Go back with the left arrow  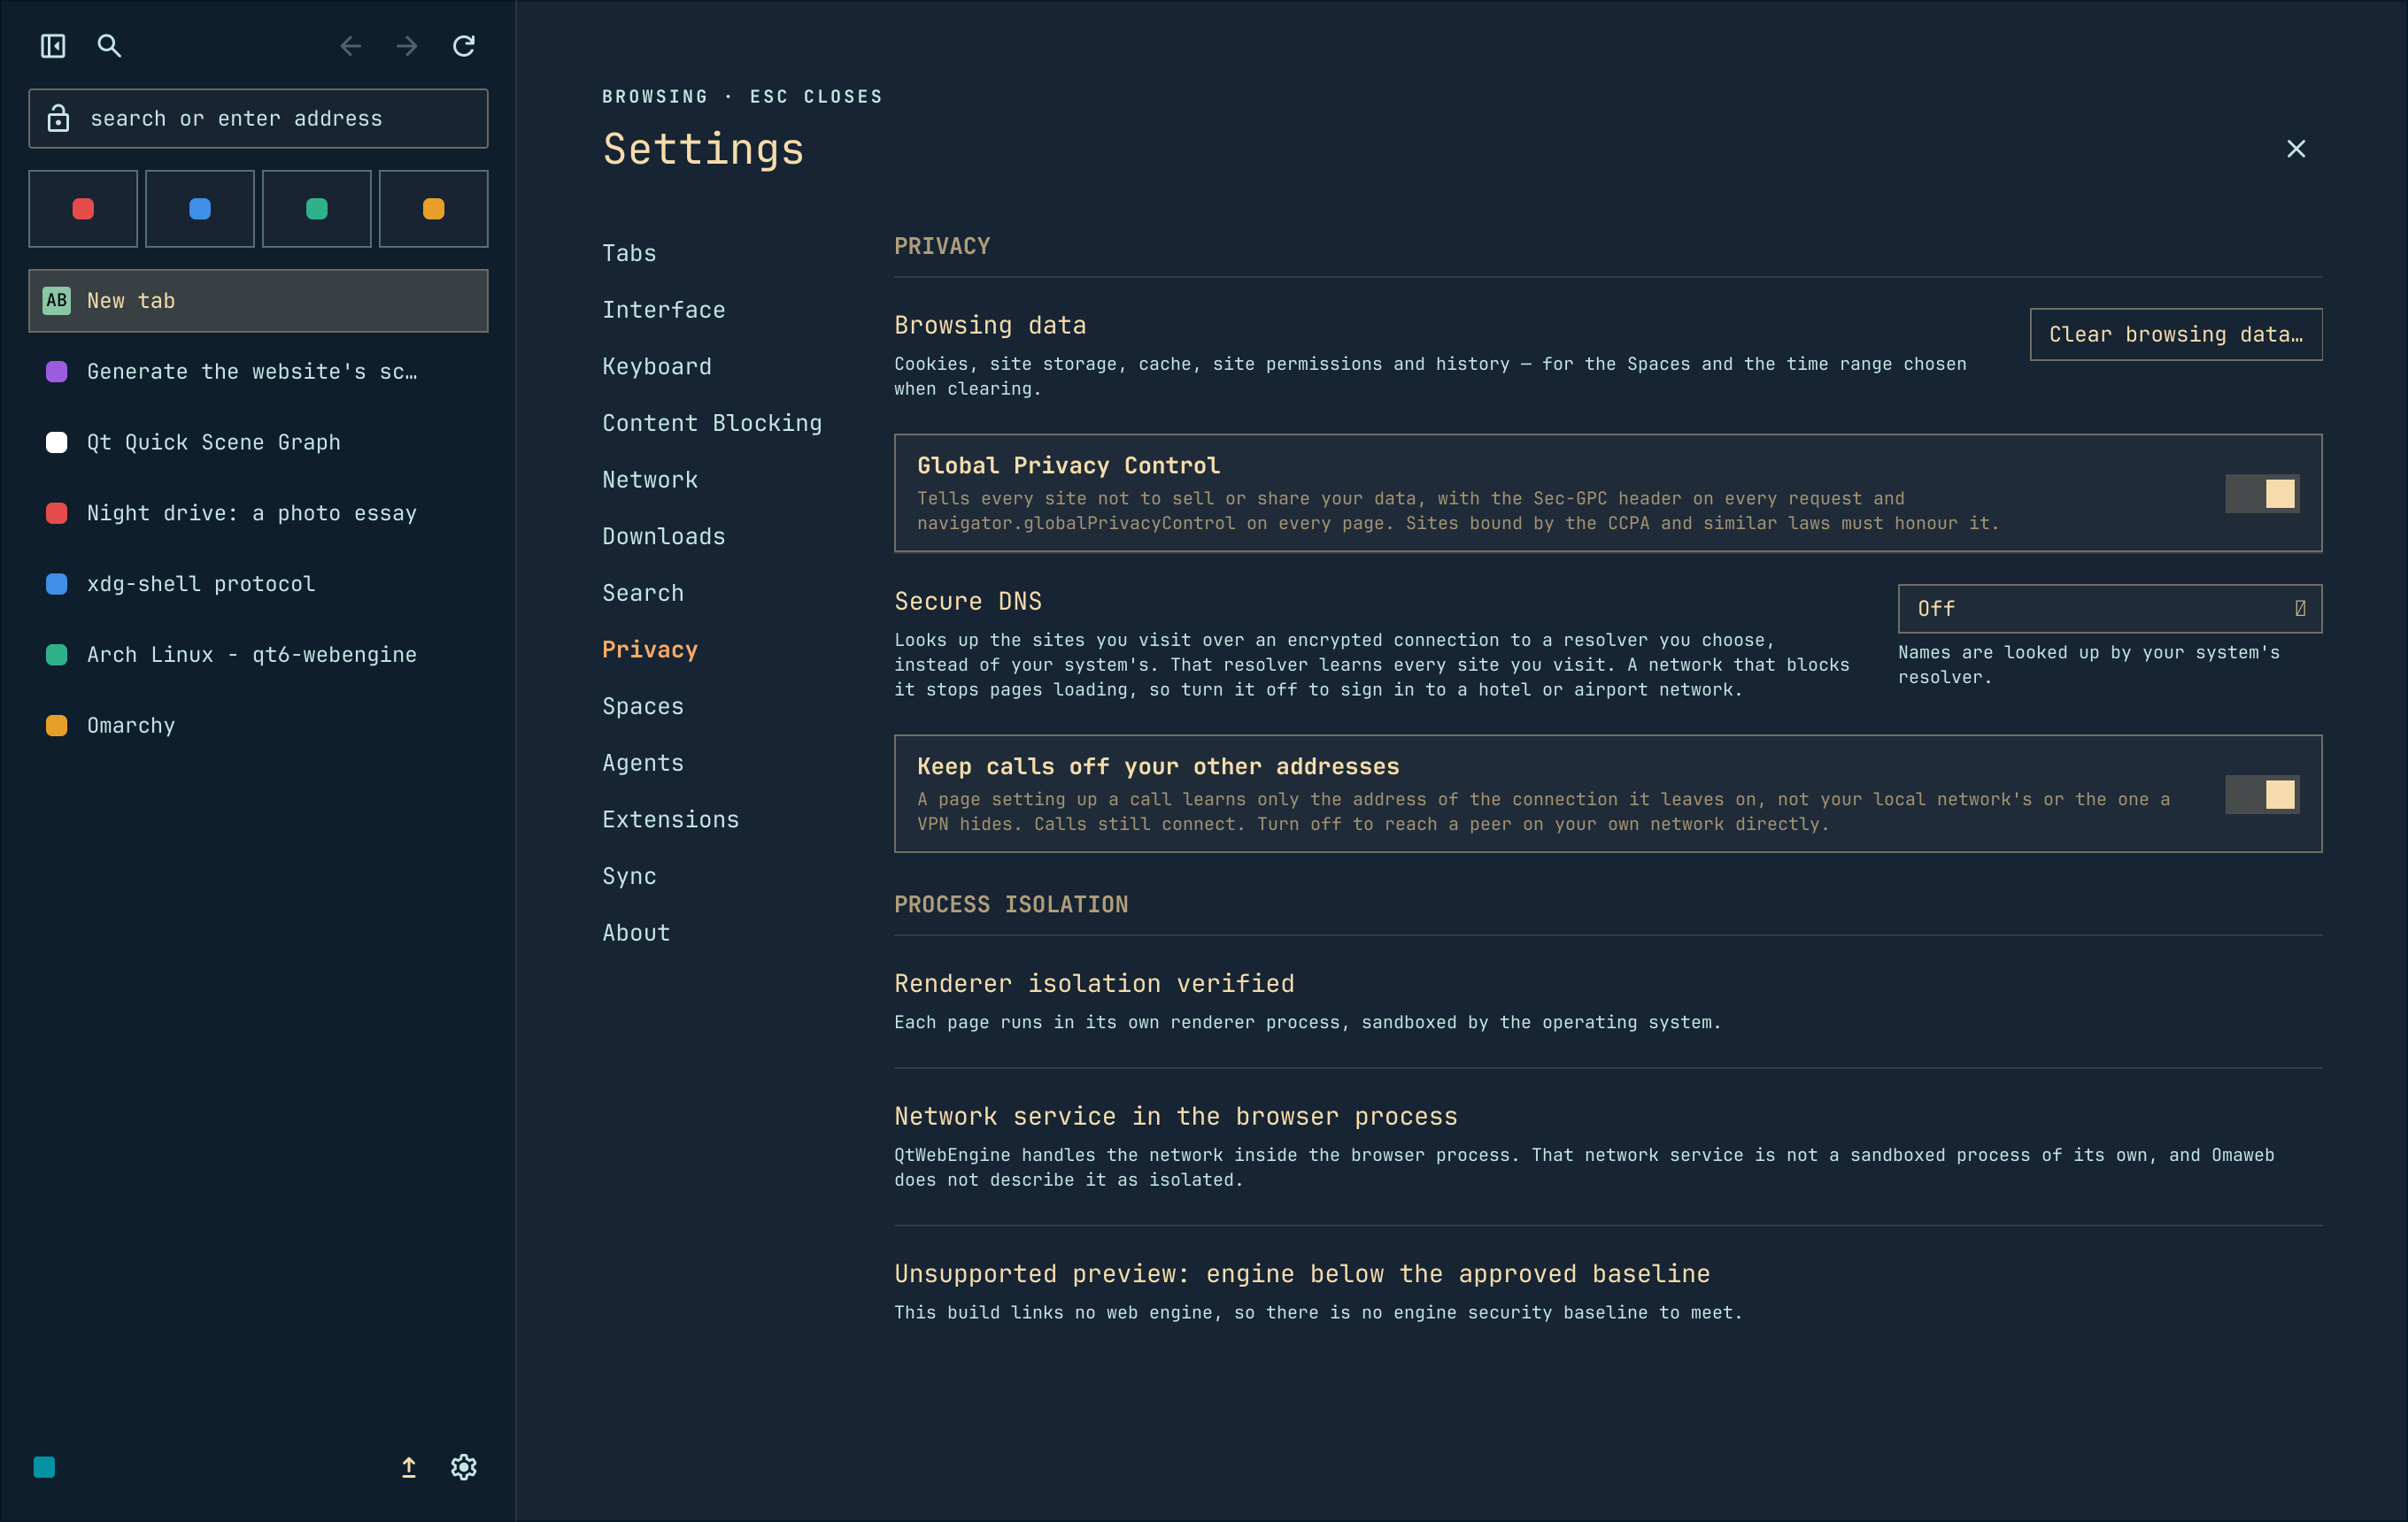point(350,46)
